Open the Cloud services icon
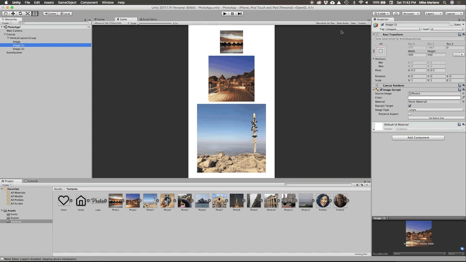 (x=396, y=14)
